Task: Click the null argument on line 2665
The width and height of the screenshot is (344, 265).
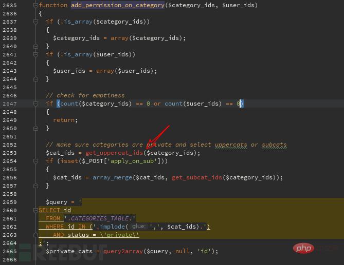Action: 183,251
